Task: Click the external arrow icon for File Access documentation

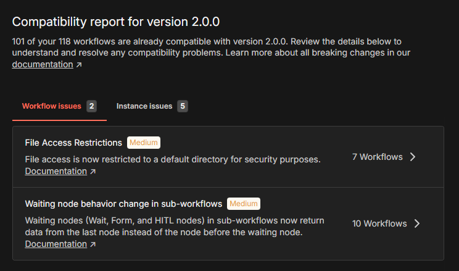Action: [93, 172]
